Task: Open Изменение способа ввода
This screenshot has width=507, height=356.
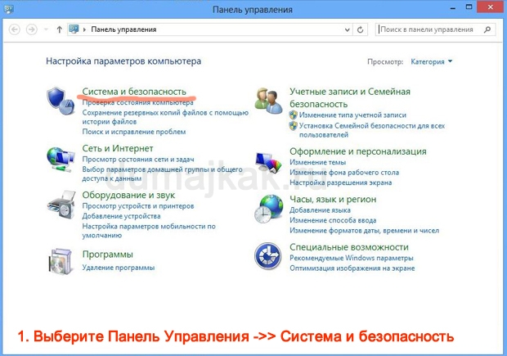Action: point(333,220)
